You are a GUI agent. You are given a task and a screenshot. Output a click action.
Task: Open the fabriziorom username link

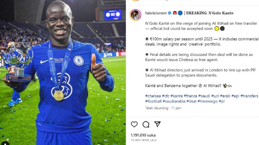tap(156, 13)
